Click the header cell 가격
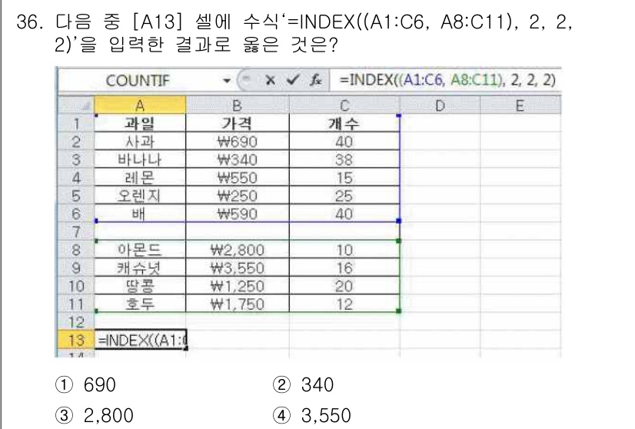Screen dimensions: 635x429 (238, 123)
